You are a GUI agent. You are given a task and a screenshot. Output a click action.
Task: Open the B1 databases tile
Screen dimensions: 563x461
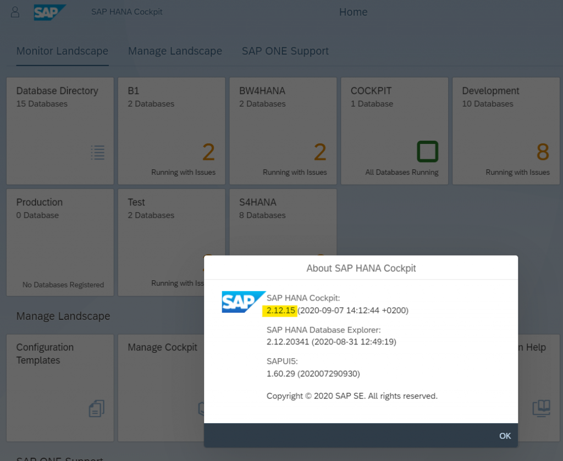click(172, 131)
